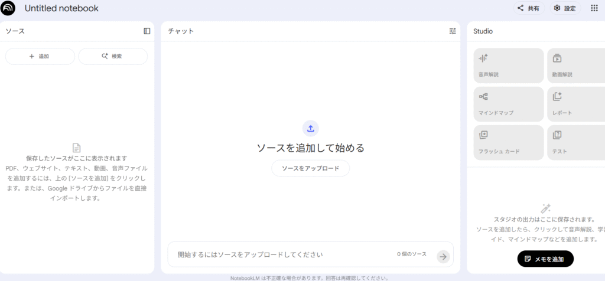Click the NotebookLM logo icon
This screenshot has height=281, width=605.
(8, 8)
